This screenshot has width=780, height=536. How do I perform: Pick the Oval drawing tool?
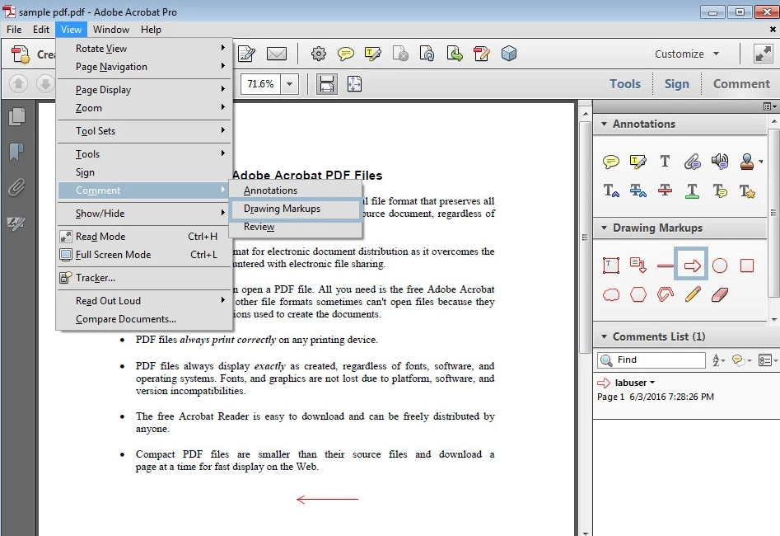(720, 266)
